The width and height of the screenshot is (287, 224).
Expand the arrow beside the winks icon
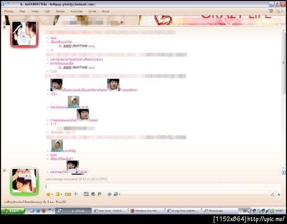pos(62,194)
